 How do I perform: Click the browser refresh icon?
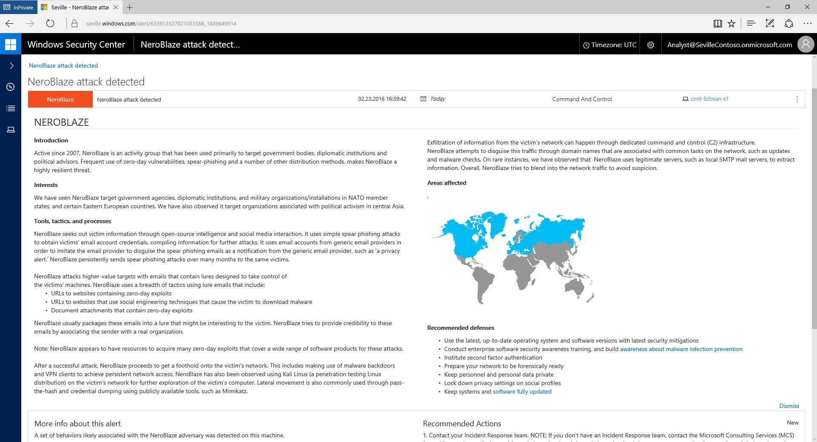(50, 24)
